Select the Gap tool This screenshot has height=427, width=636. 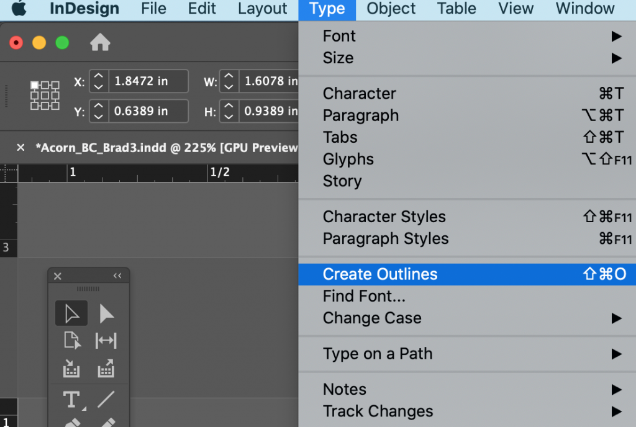[x=106, y=341]
